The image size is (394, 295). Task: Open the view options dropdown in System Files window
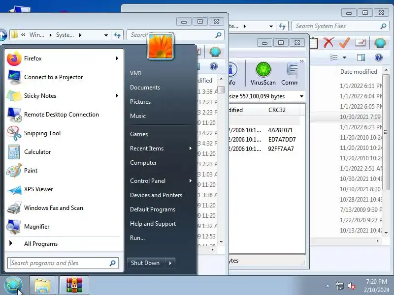tap(344, 58)
